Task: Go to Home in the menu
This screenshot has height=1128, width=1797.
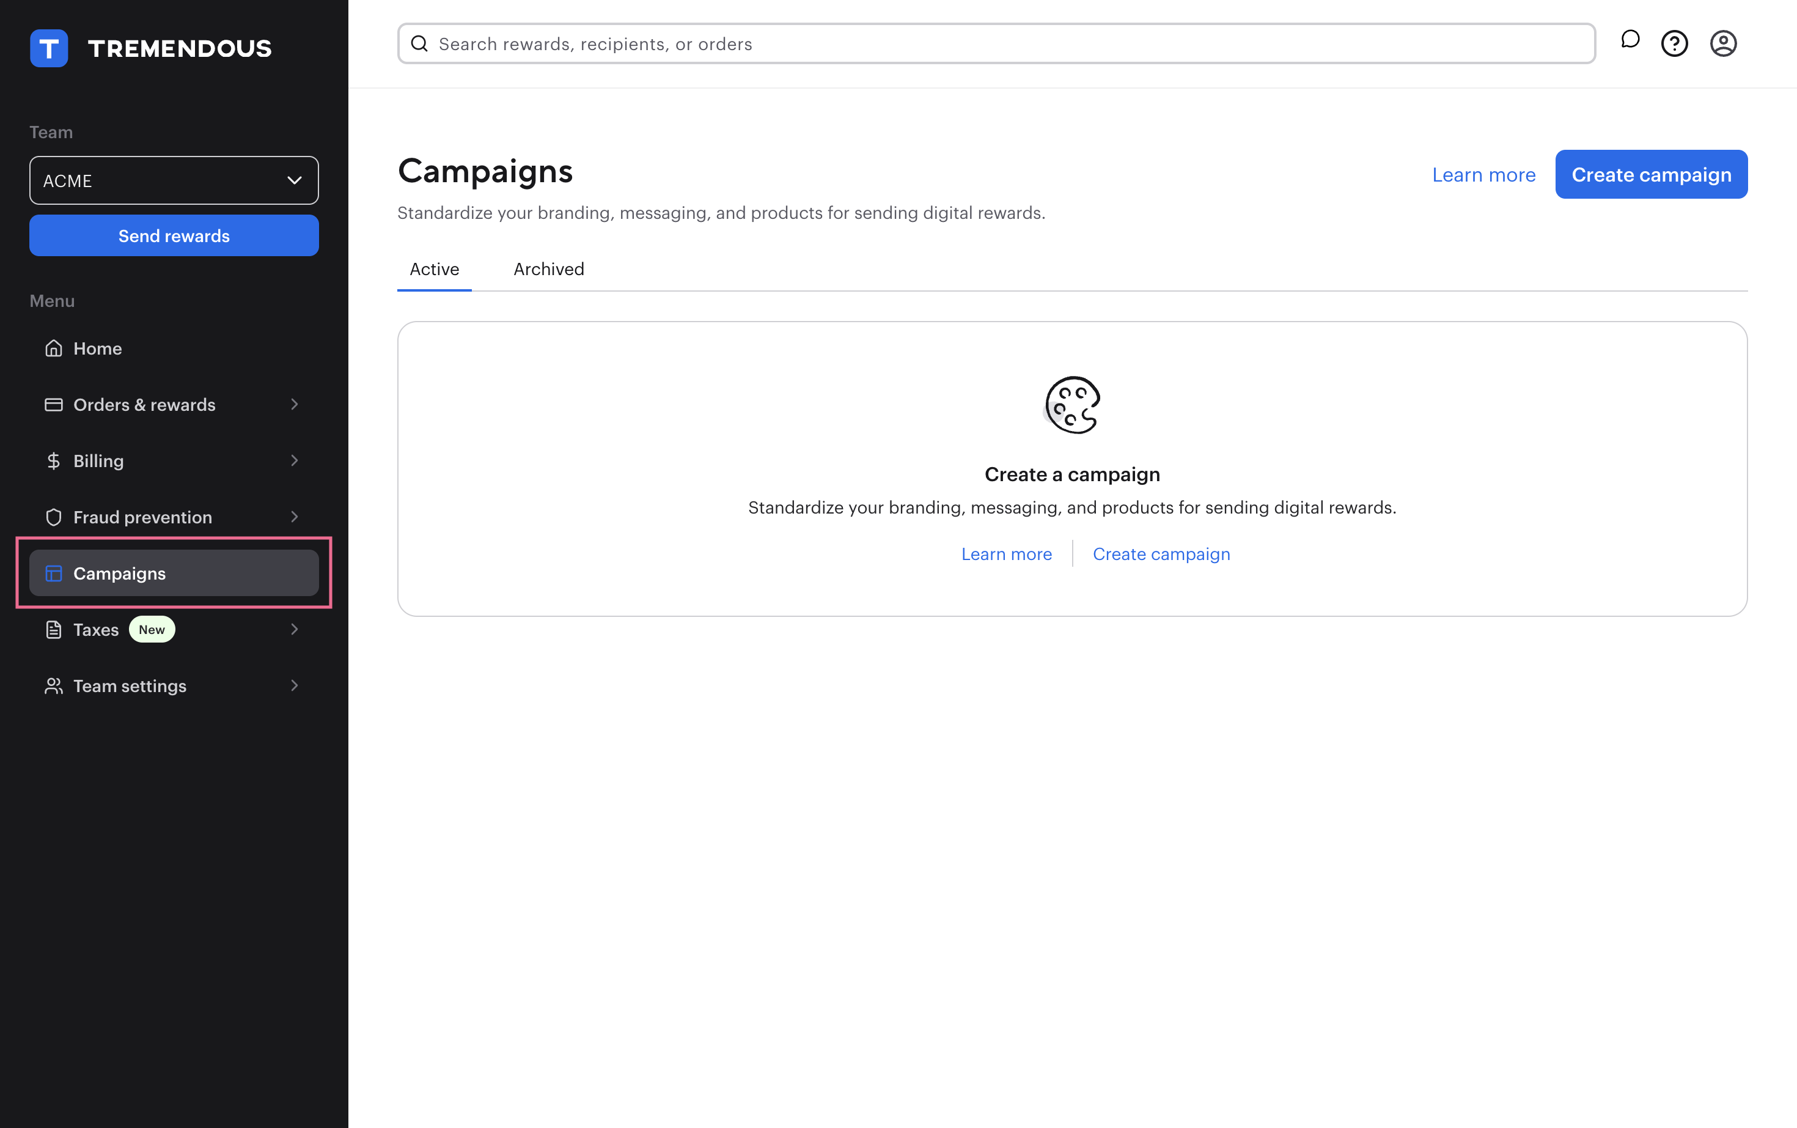Action: pos(174,348)
